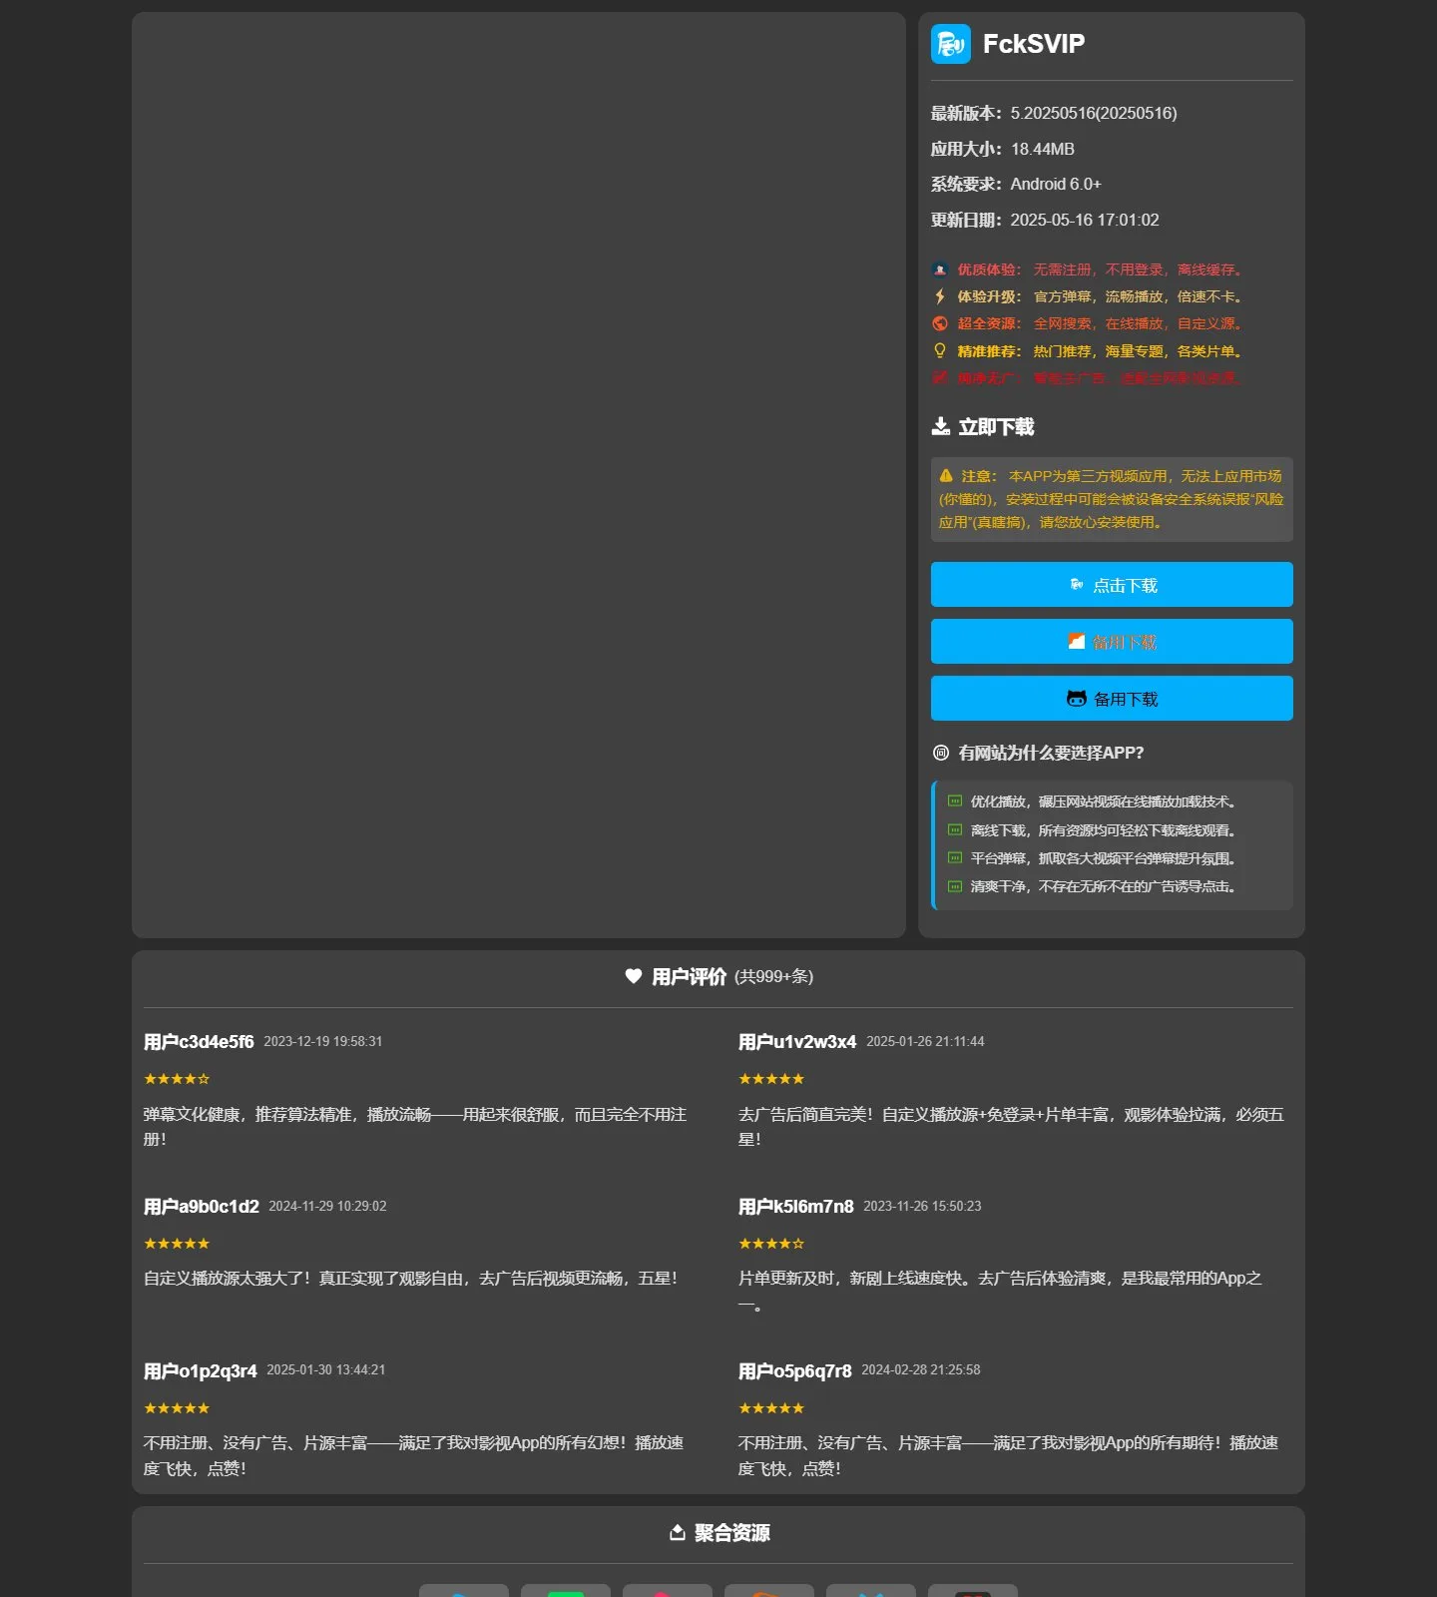Image resolution: width=1437 pixels, height=1597 pixels.
Task: Click the username 用户k5l6m7n8
Action: coord(796,1207)
